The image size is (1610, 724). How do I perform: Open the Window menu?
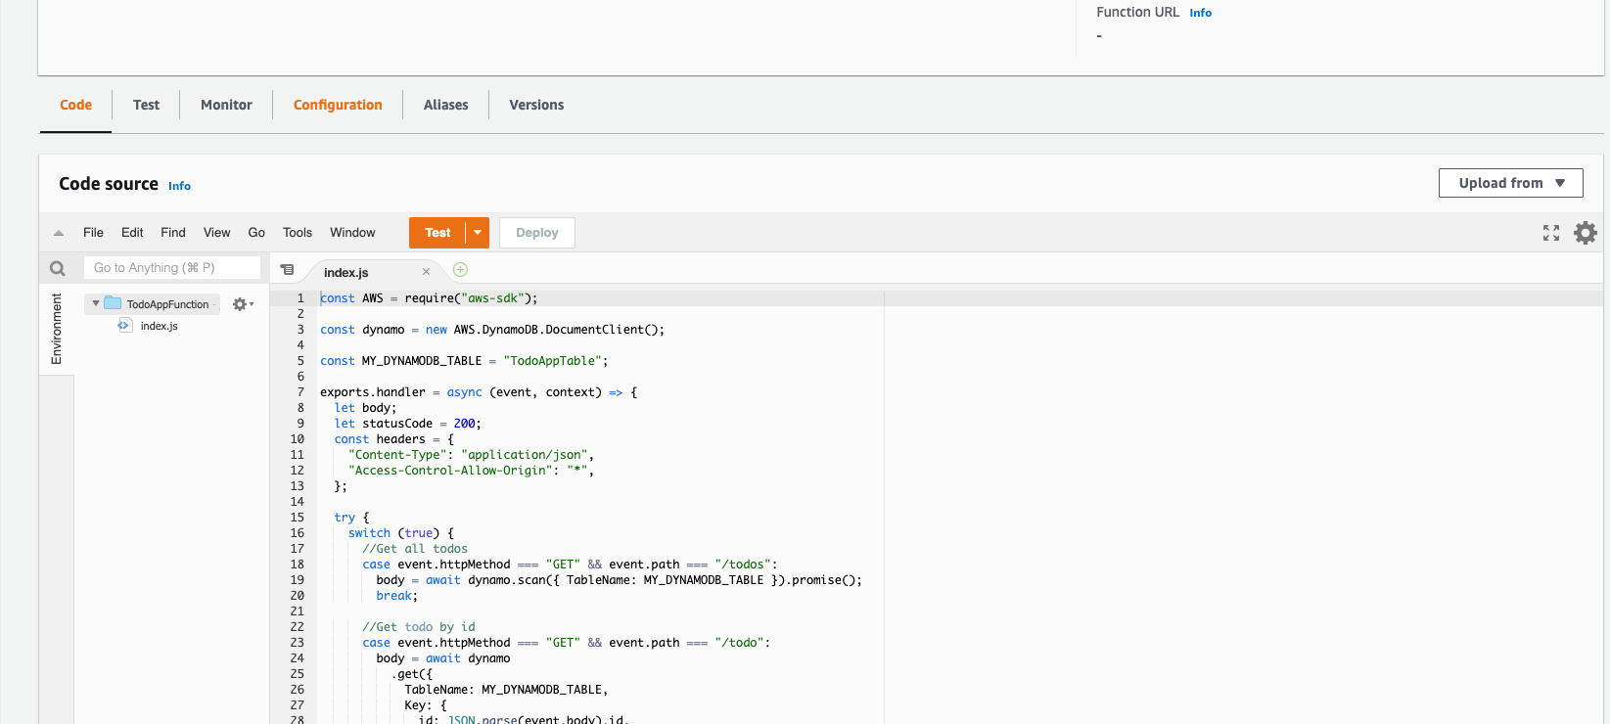click(x=352, y=233)
